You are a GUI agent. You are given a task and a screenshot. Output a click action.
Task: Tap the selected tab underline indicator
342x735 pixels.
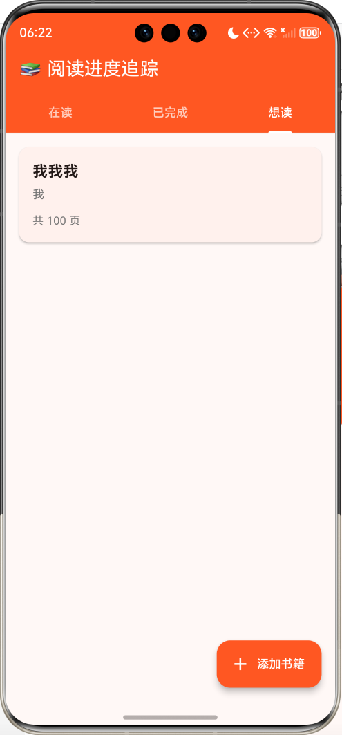click(x=280, y=131)
